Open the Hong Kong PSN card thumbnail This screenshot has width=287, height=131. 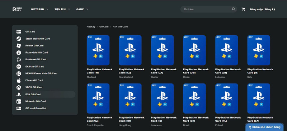point(130,99)
